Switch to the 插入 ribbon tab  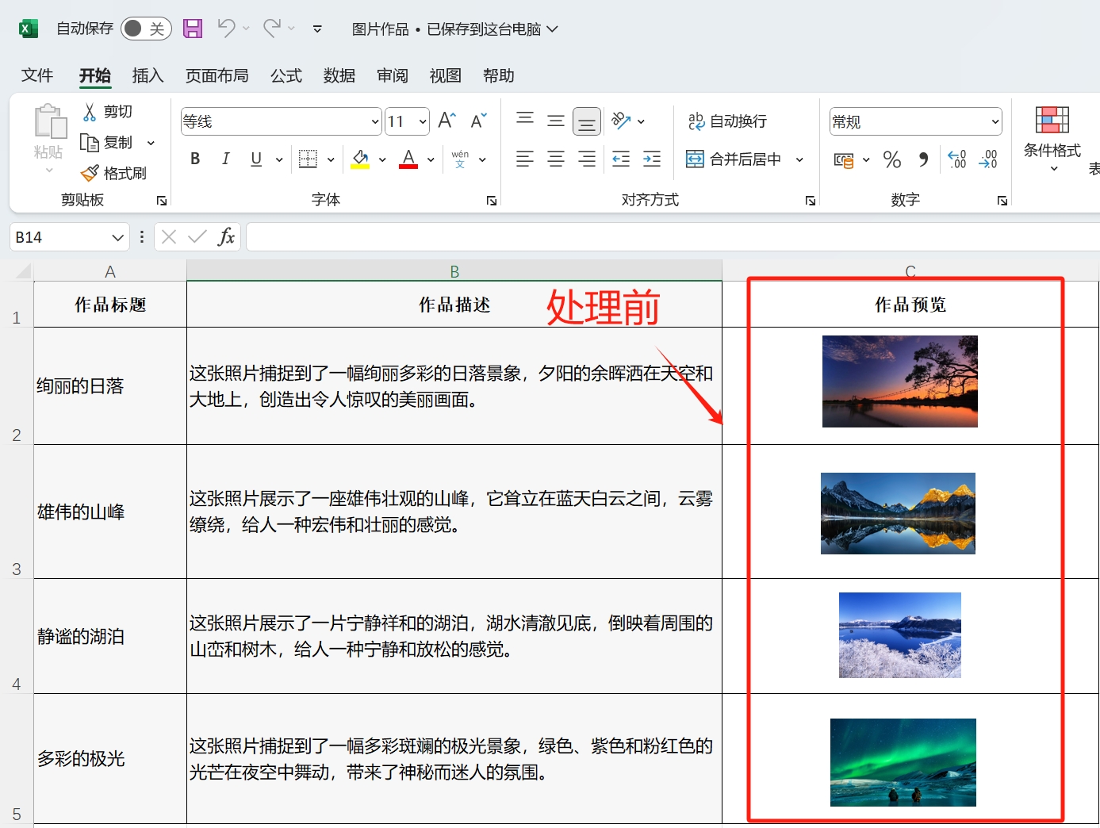[148, 75]
